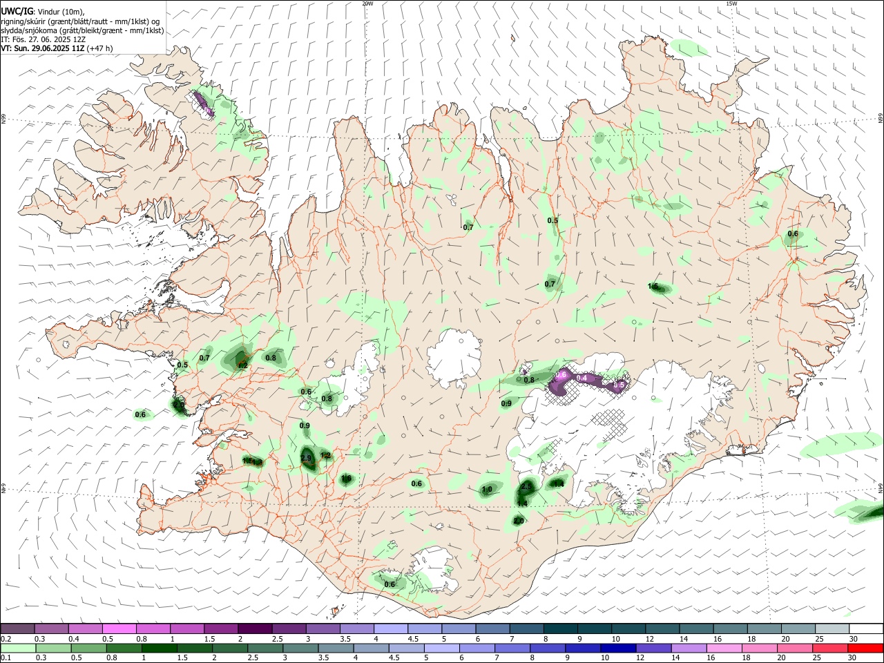Image resolution: width=884 pixels, height=663 pixels.
Task: Click the 'slydda/snjókoma' legend description line
Action: 82,30
